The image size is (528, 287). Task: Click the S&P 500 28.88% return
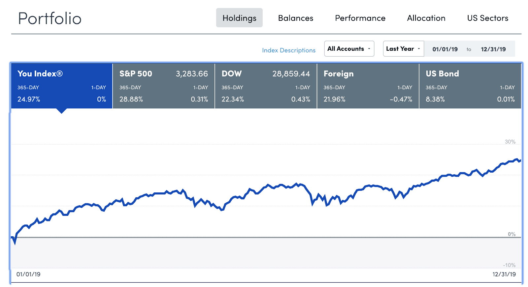coord(131,99)
